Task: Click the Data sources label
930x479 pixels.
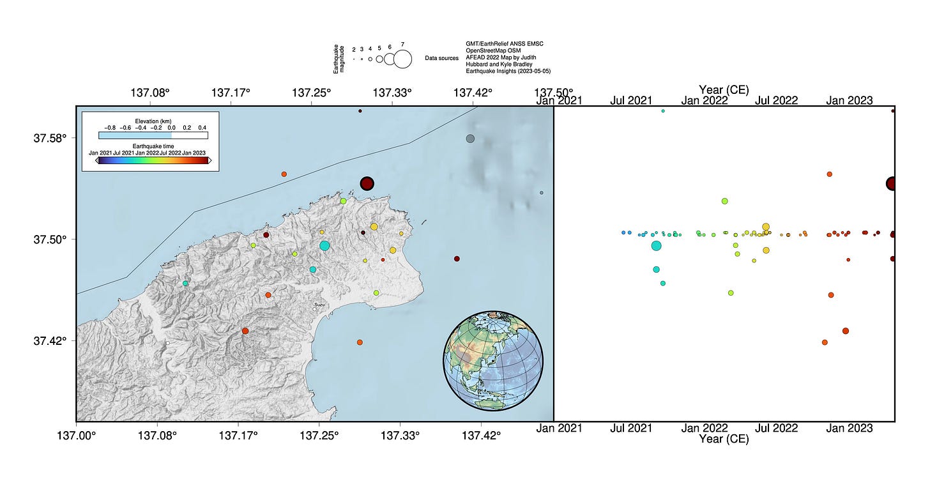Action: (441, 57)
